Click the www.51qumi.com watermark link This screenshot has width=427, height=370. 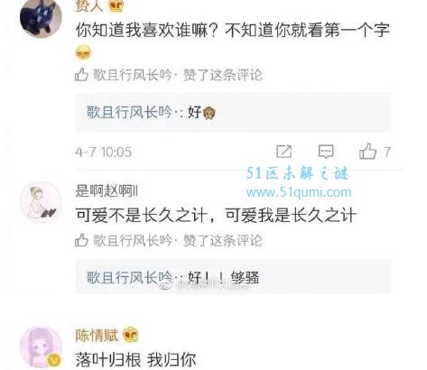click(299, 192)
